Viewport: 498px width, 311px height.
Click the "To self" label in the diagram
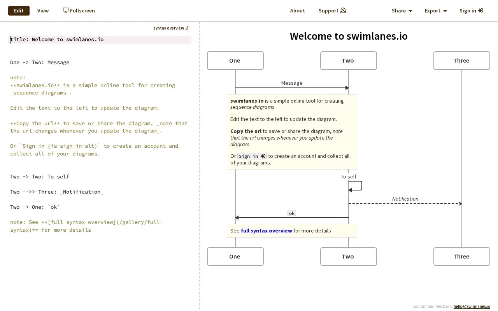[349, 176]
